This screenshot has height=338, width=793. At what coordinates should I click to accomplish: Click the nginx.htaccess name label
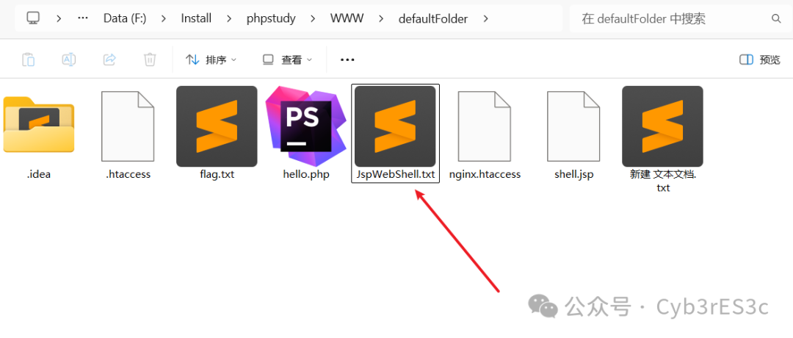(485, 175)
